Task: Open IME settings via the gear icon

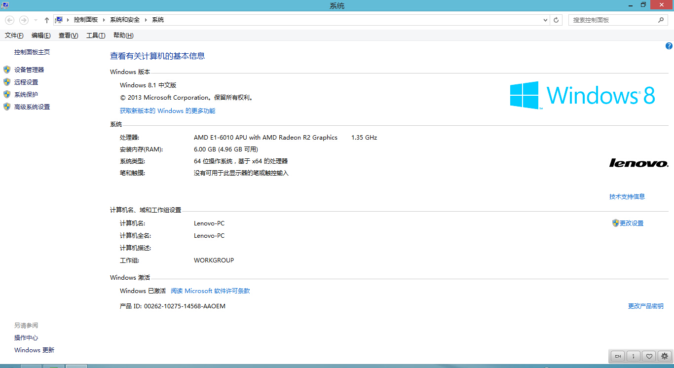Action: [x=665, y=356]
